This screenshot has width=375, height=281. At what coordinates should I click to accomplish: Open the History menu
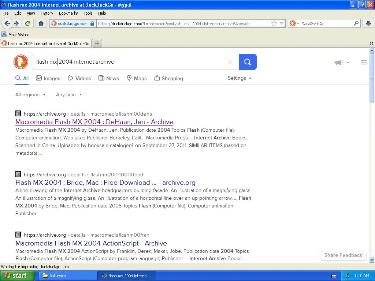pos(47,14)
